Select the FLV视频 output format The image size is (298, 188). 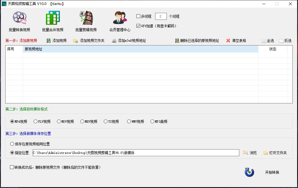pyautogui.click(x=35, y=121)
